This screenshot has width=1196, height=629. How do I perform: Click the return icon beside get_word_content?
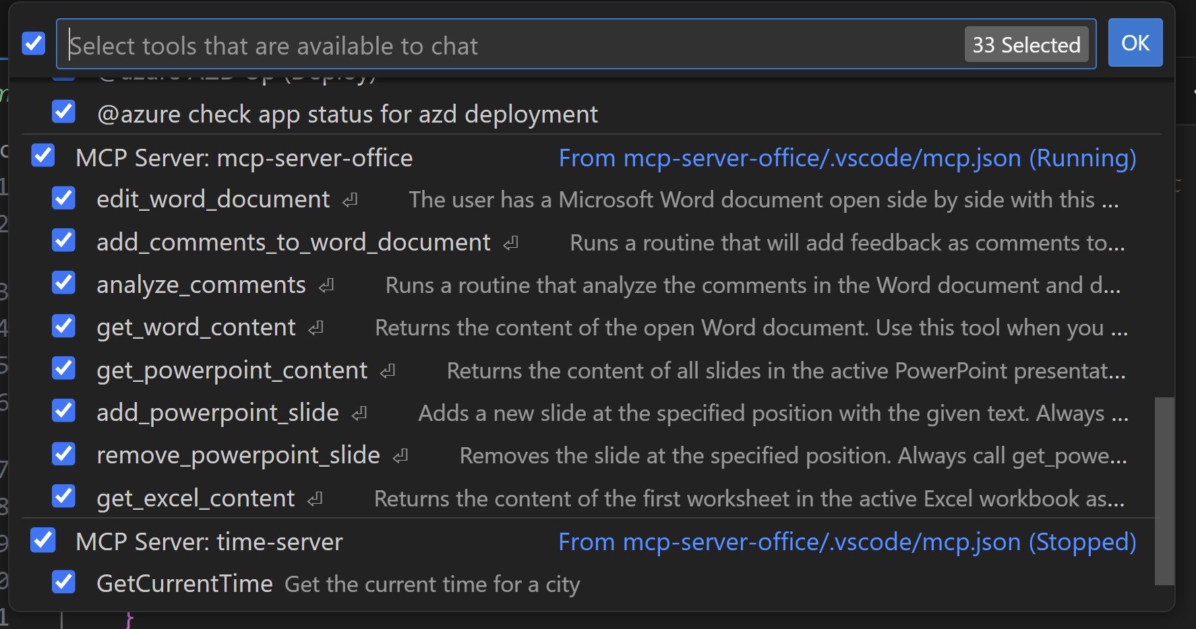point(316,328)
